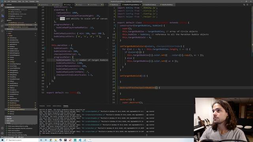This screenshot has height=142, width=253.
Task: Open the Accounts icon in activity bar
Action: click(x=2, y=128)
